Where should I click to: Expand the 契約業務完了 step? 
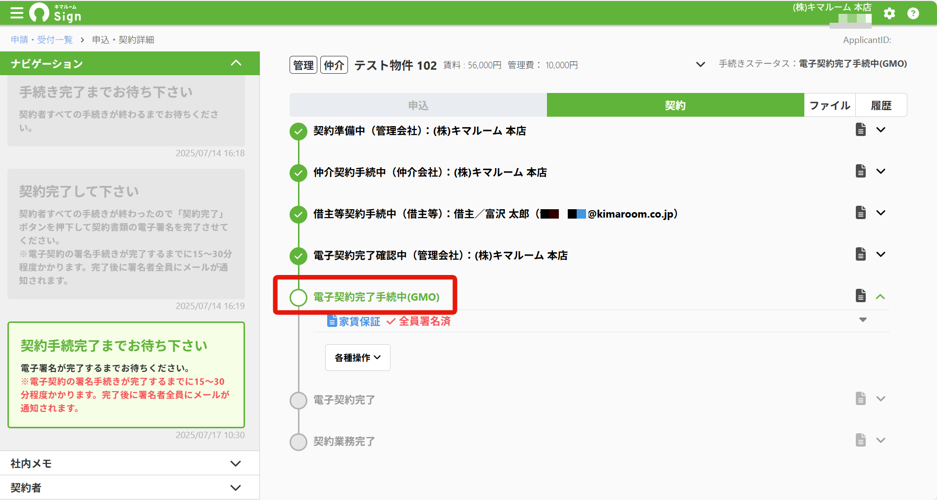pyautogui.click(x=881, y=441)
